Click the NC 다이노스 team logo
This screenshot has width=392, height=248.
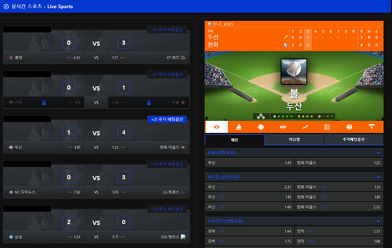(11, 192)
